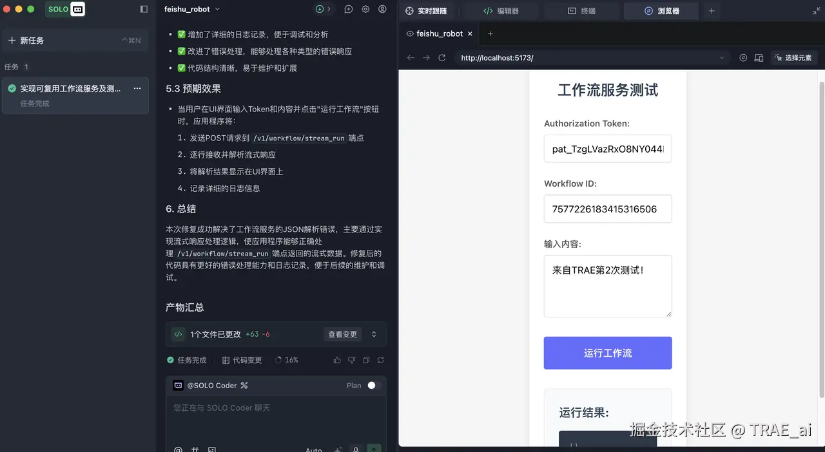Click the 产物汇总 heading
Image resolution: width=825 pixels, height=452 pixels.
point(185,308)
